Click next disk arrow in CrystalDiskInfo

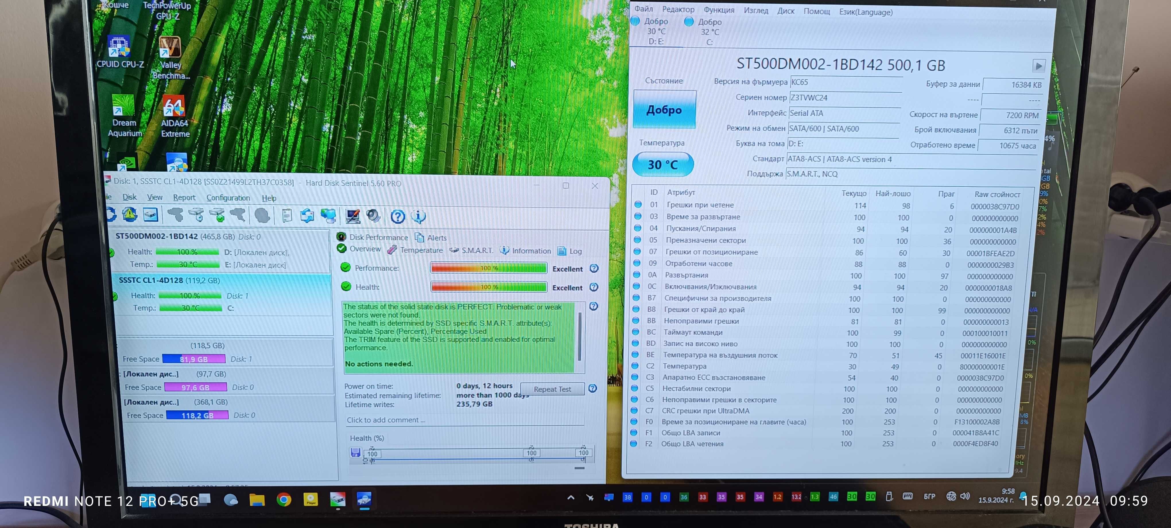tap(1038, 66)
